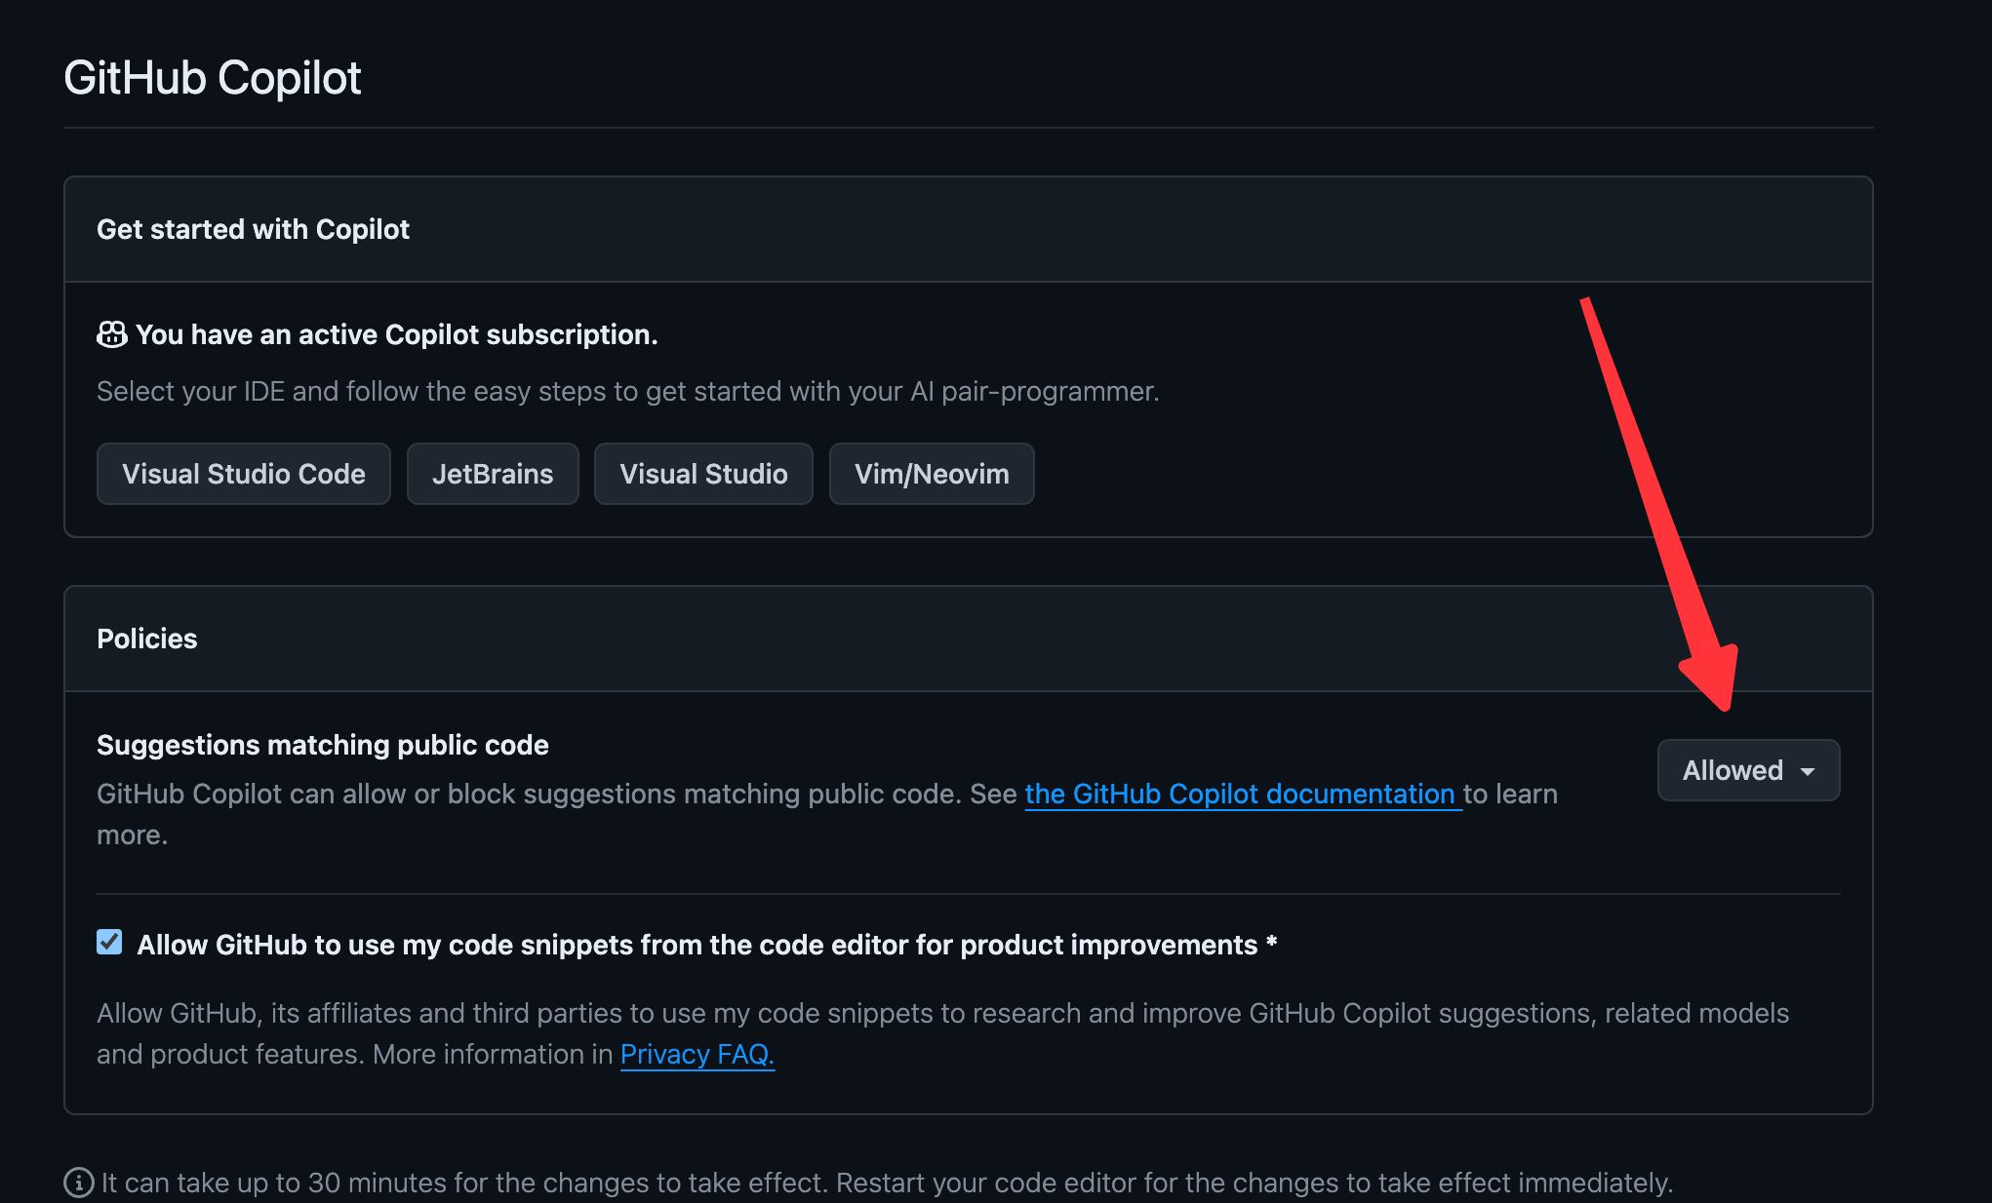Open the GitHub Copilot documentation link
The width and height of the screenshot is (1992, 1203).
[x=1241, y=794]
